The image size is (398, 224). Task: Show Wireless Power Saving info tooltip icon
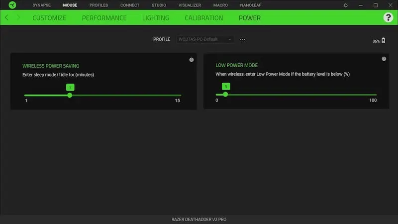point(192,60)
